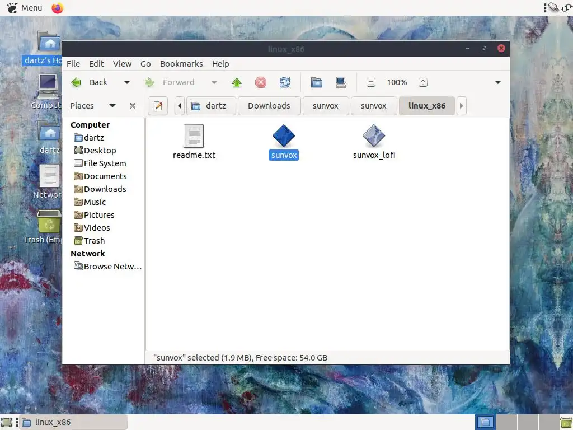This screenshot has height=430, width=573.
Task: Toggle the text location entry icon
Action: (x=158, y=106)
